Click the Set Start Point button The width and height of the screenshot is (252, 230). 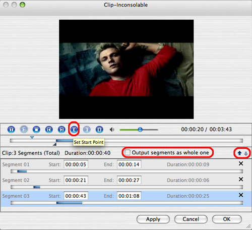[74, 130]
